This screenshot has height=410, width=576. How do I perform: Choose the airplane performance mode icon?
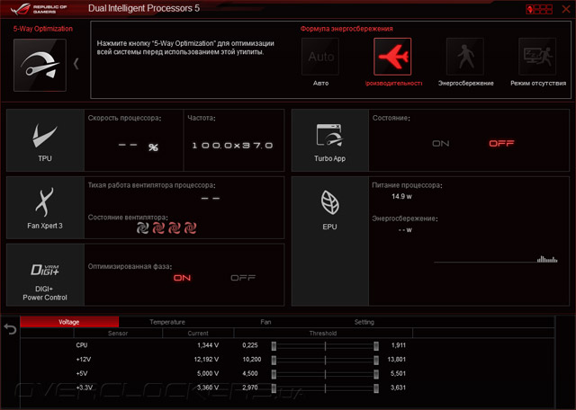point(392,57)
